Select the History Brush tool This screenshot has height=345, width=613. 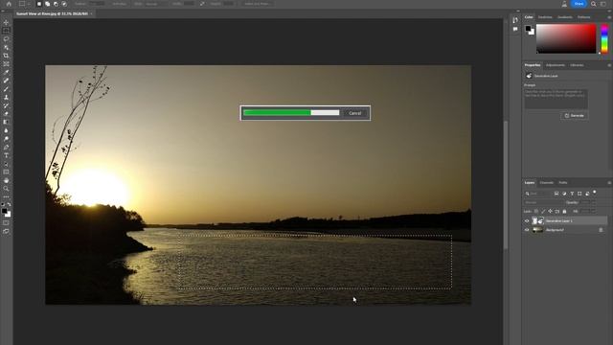pyautogui.click(x=6, y=105)
